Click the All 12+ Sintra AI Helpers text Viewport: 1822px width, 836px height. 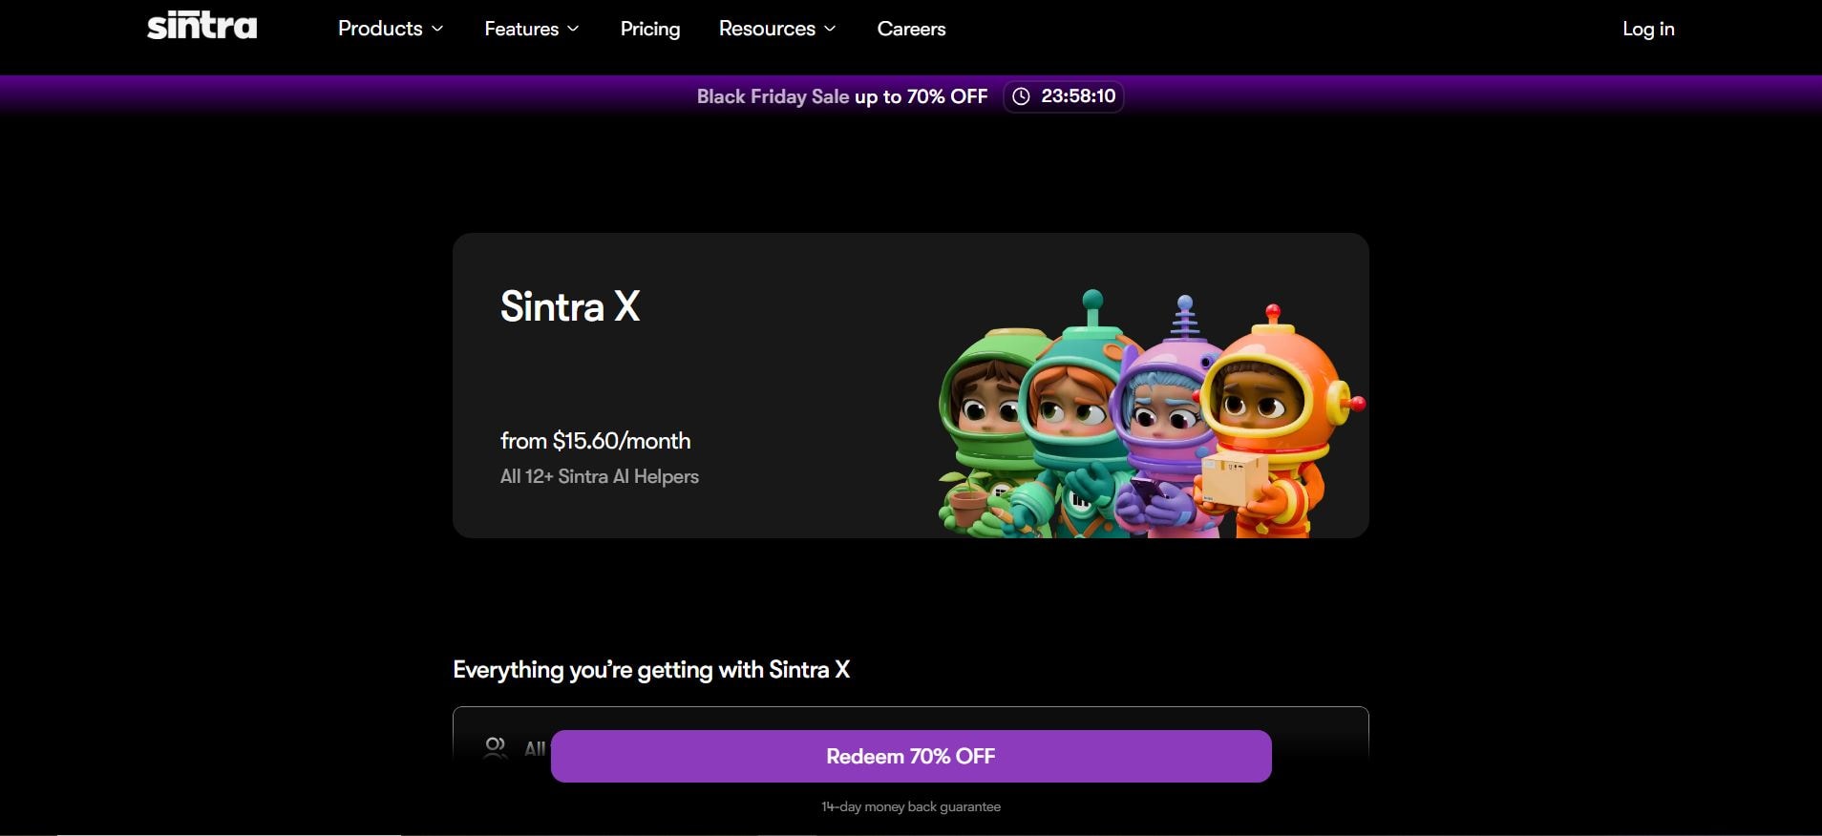point(600,476)
